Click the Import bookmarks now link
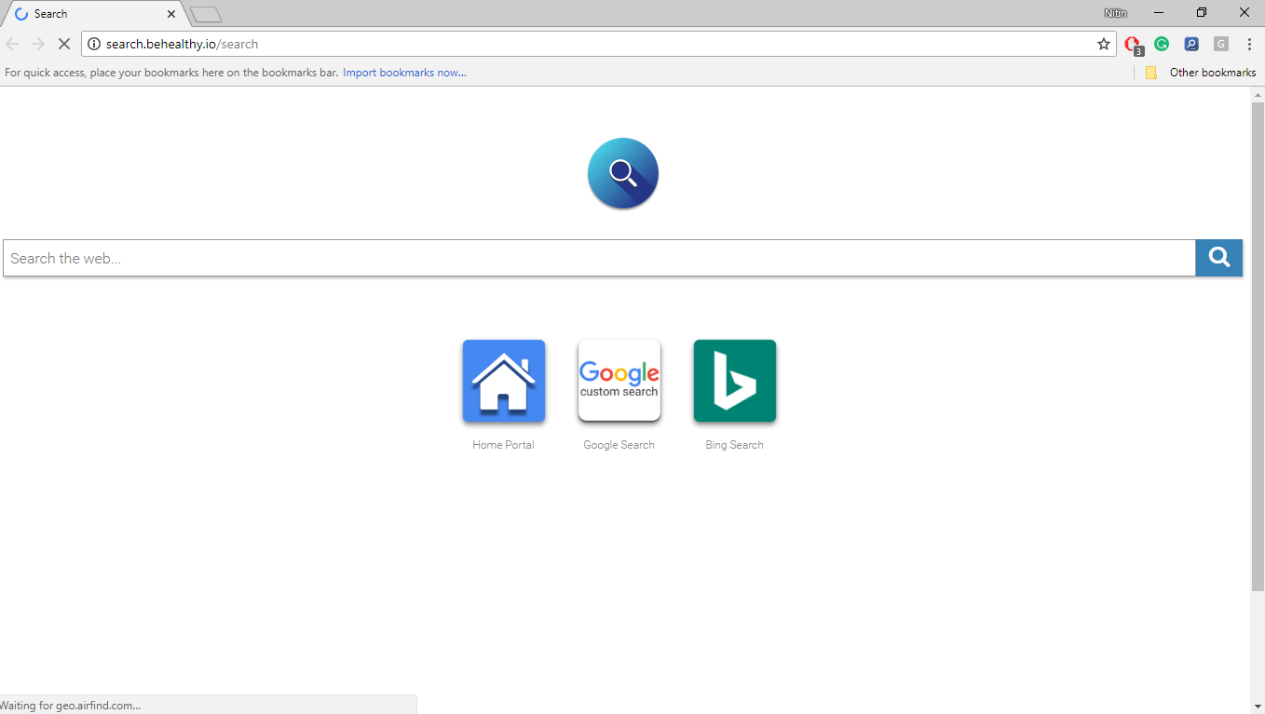This screenshot has width=1265, height=714. click(403, 72)
